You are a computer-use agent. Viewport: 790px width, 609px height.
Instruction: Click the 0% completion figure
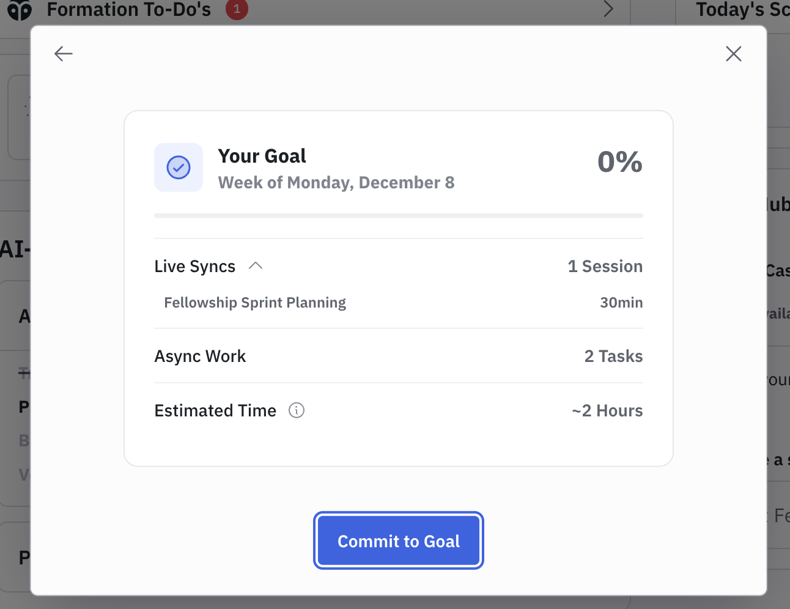619,162
